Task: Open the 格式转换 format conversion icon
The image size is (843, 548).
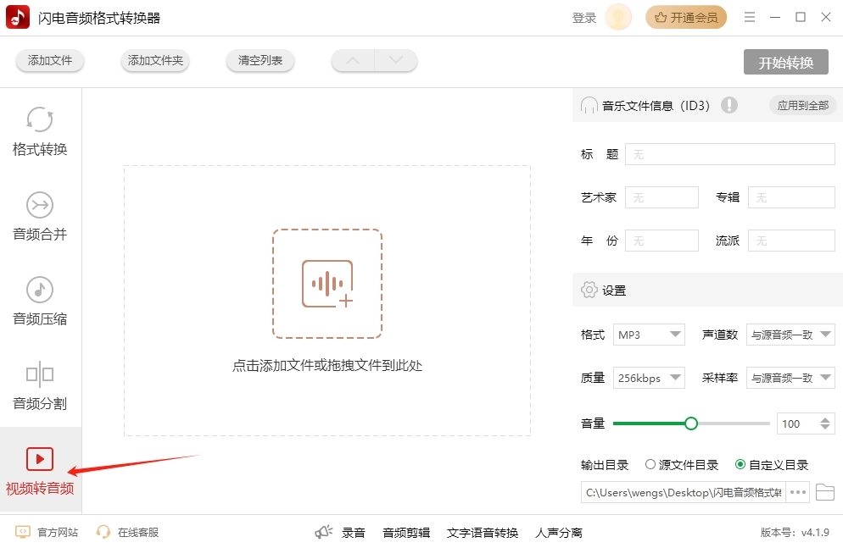Action: pyautogui.click(x=40, y=119)
